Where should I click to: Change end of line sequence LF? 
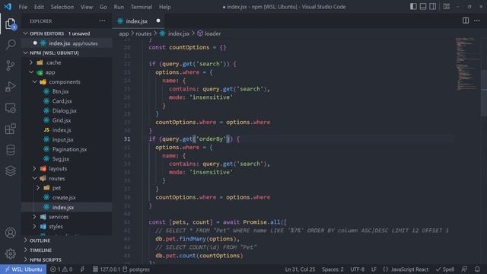[374, 269]
